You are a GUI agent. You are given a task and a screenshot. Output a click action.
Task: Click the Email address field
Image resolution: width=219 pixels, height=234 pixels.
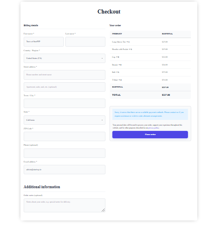65,169
